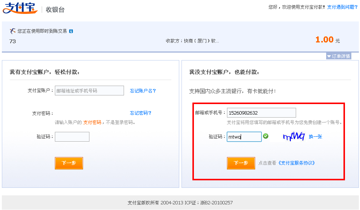Open the 支付遇到问题? help link
Image resolution: width=360 pixels, height=210 pixels.
342,7
